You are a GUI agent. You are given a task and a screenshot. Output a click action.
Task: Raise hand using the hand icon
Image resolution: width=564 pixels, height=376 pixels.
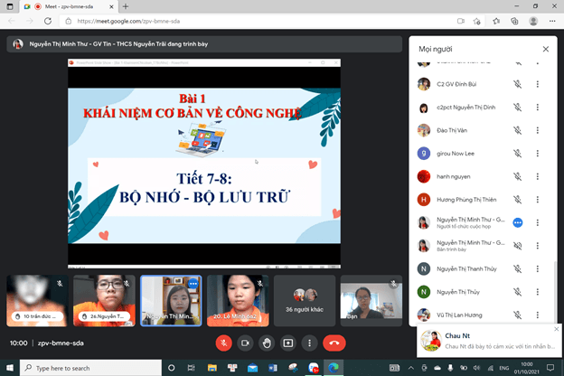coord(267,343)
